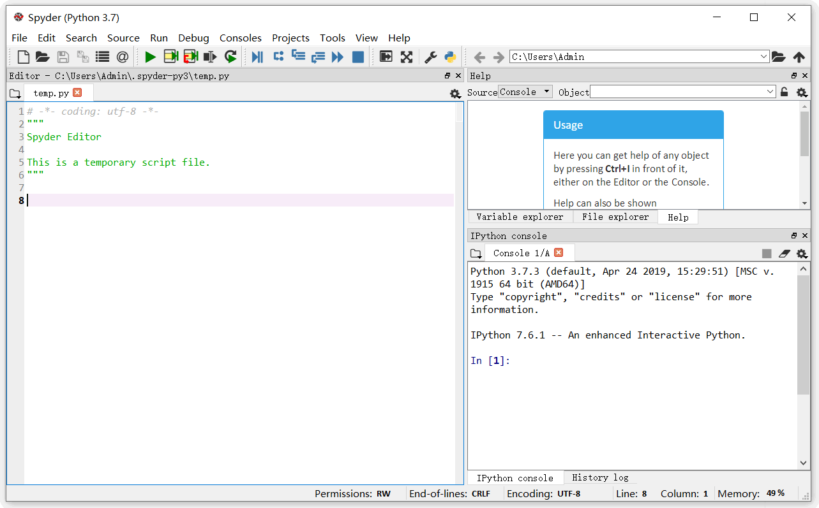Click the debug step (run current line) icon

(278, 56)
